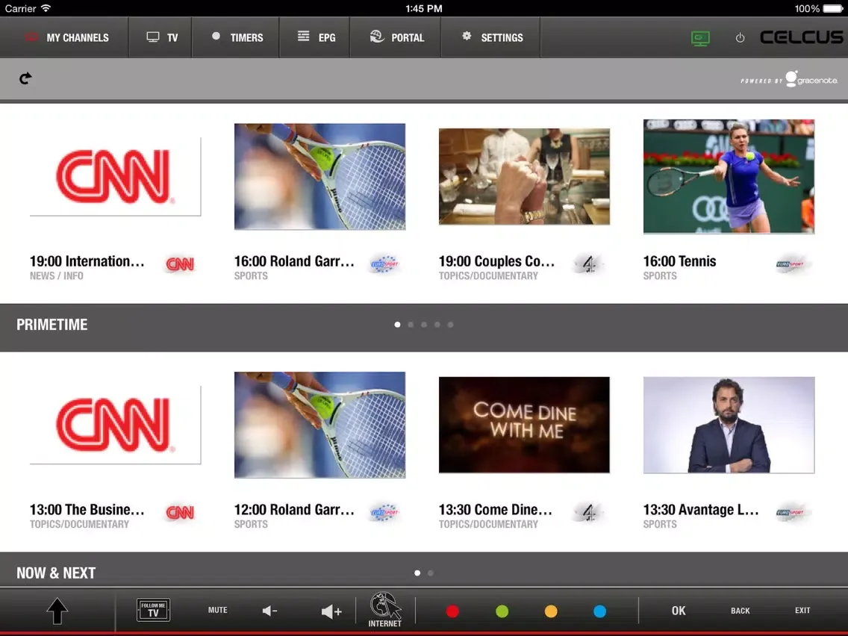The image size is (848, 636).
Task: Open the Come Dine With Me thumbnail
Action: 524,425
